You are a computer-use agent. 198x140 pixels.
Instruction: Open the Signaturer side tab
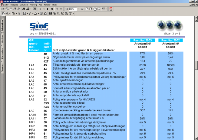click(2, 68)
